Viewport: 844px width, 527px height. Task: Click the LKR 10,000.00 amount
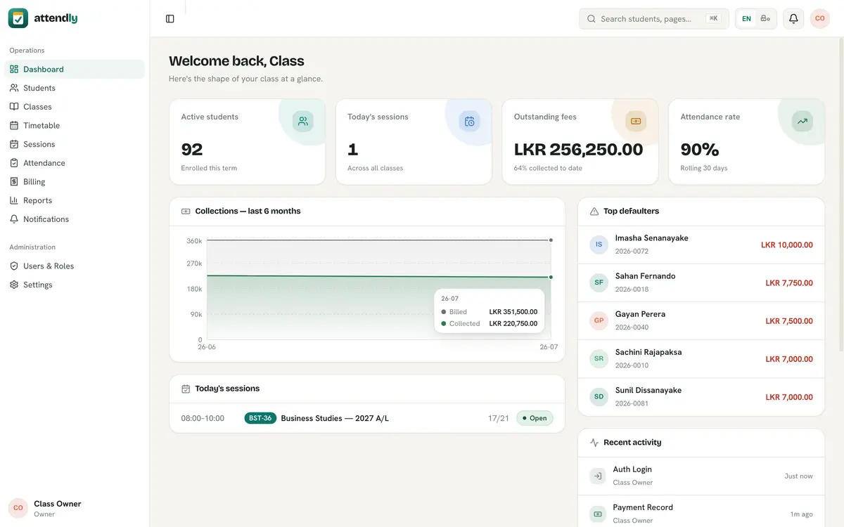[787, 245]
